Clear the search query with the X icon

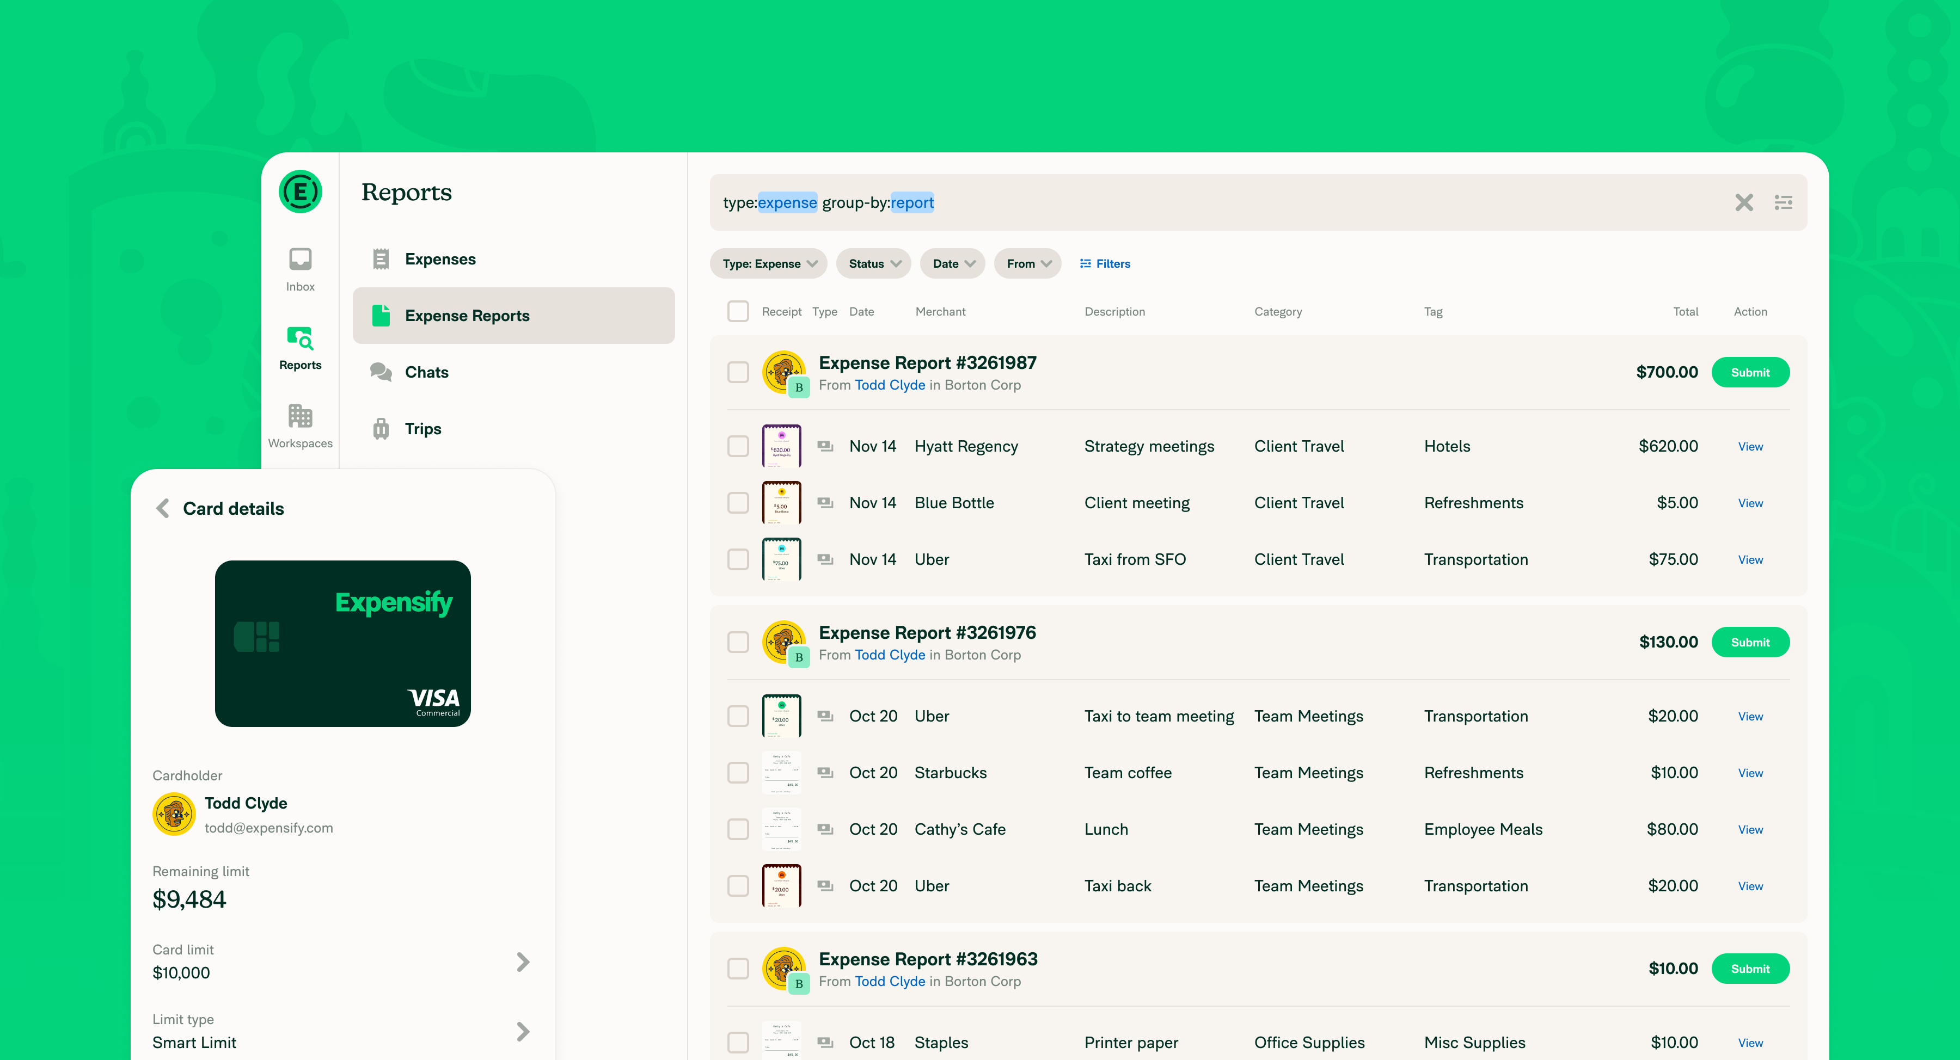[x=1743, y=202]
